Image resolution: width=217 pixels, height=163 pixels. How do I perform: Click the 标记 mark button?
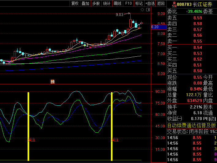click(139, 3)
